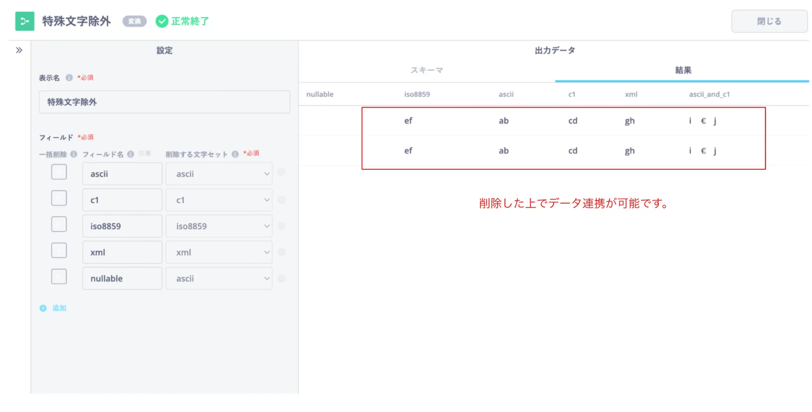Viewport: 812px width, 412px height.
Task: Toggle the iso8859 row checkbox
Action: pos(59,224)
